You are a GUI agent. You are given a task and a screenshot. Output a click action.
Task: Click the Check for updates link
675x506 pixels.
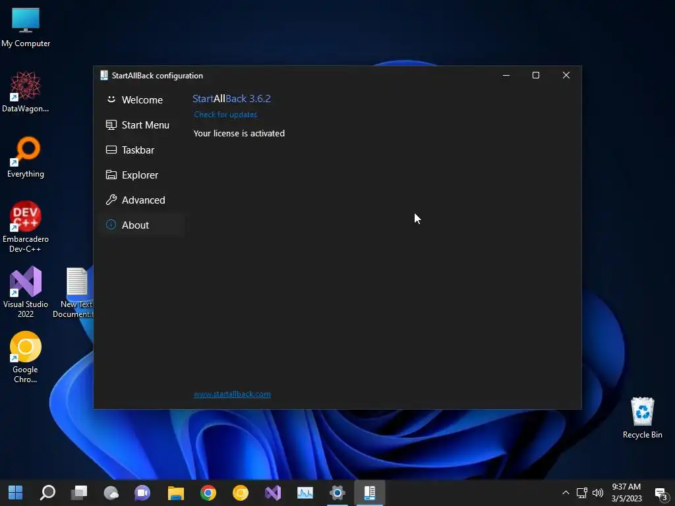click(225, 115)
